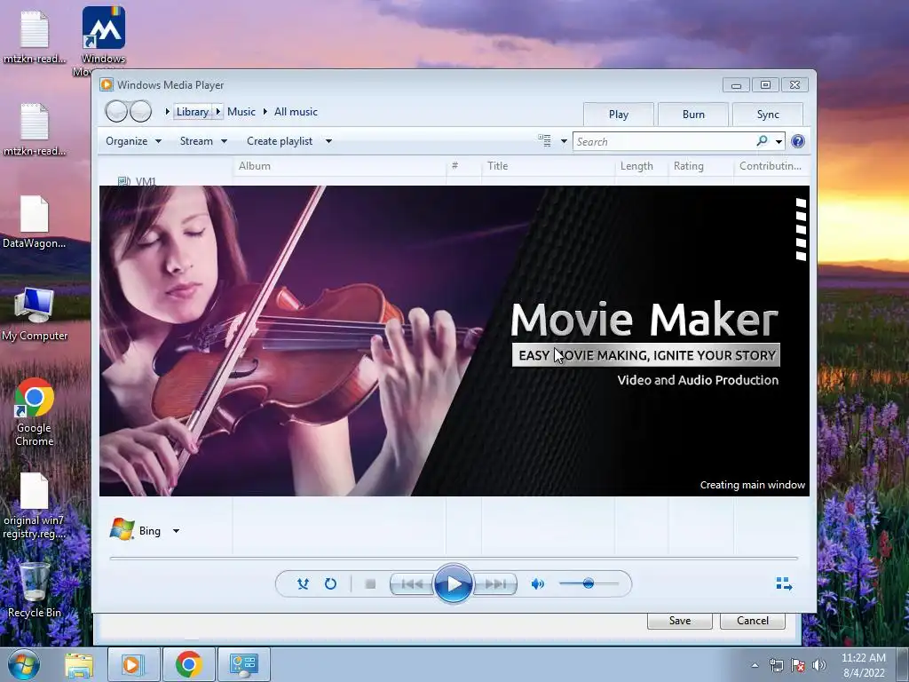Toggle repeat mode in the player

click(330, 584)
